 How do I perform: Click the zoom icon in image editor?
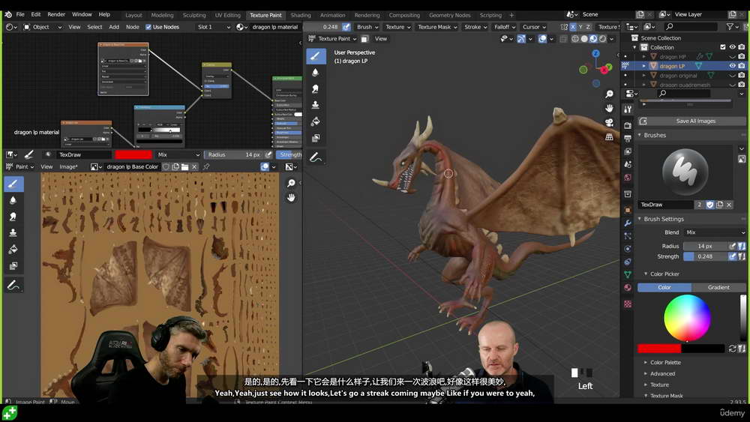pos(291,184)
